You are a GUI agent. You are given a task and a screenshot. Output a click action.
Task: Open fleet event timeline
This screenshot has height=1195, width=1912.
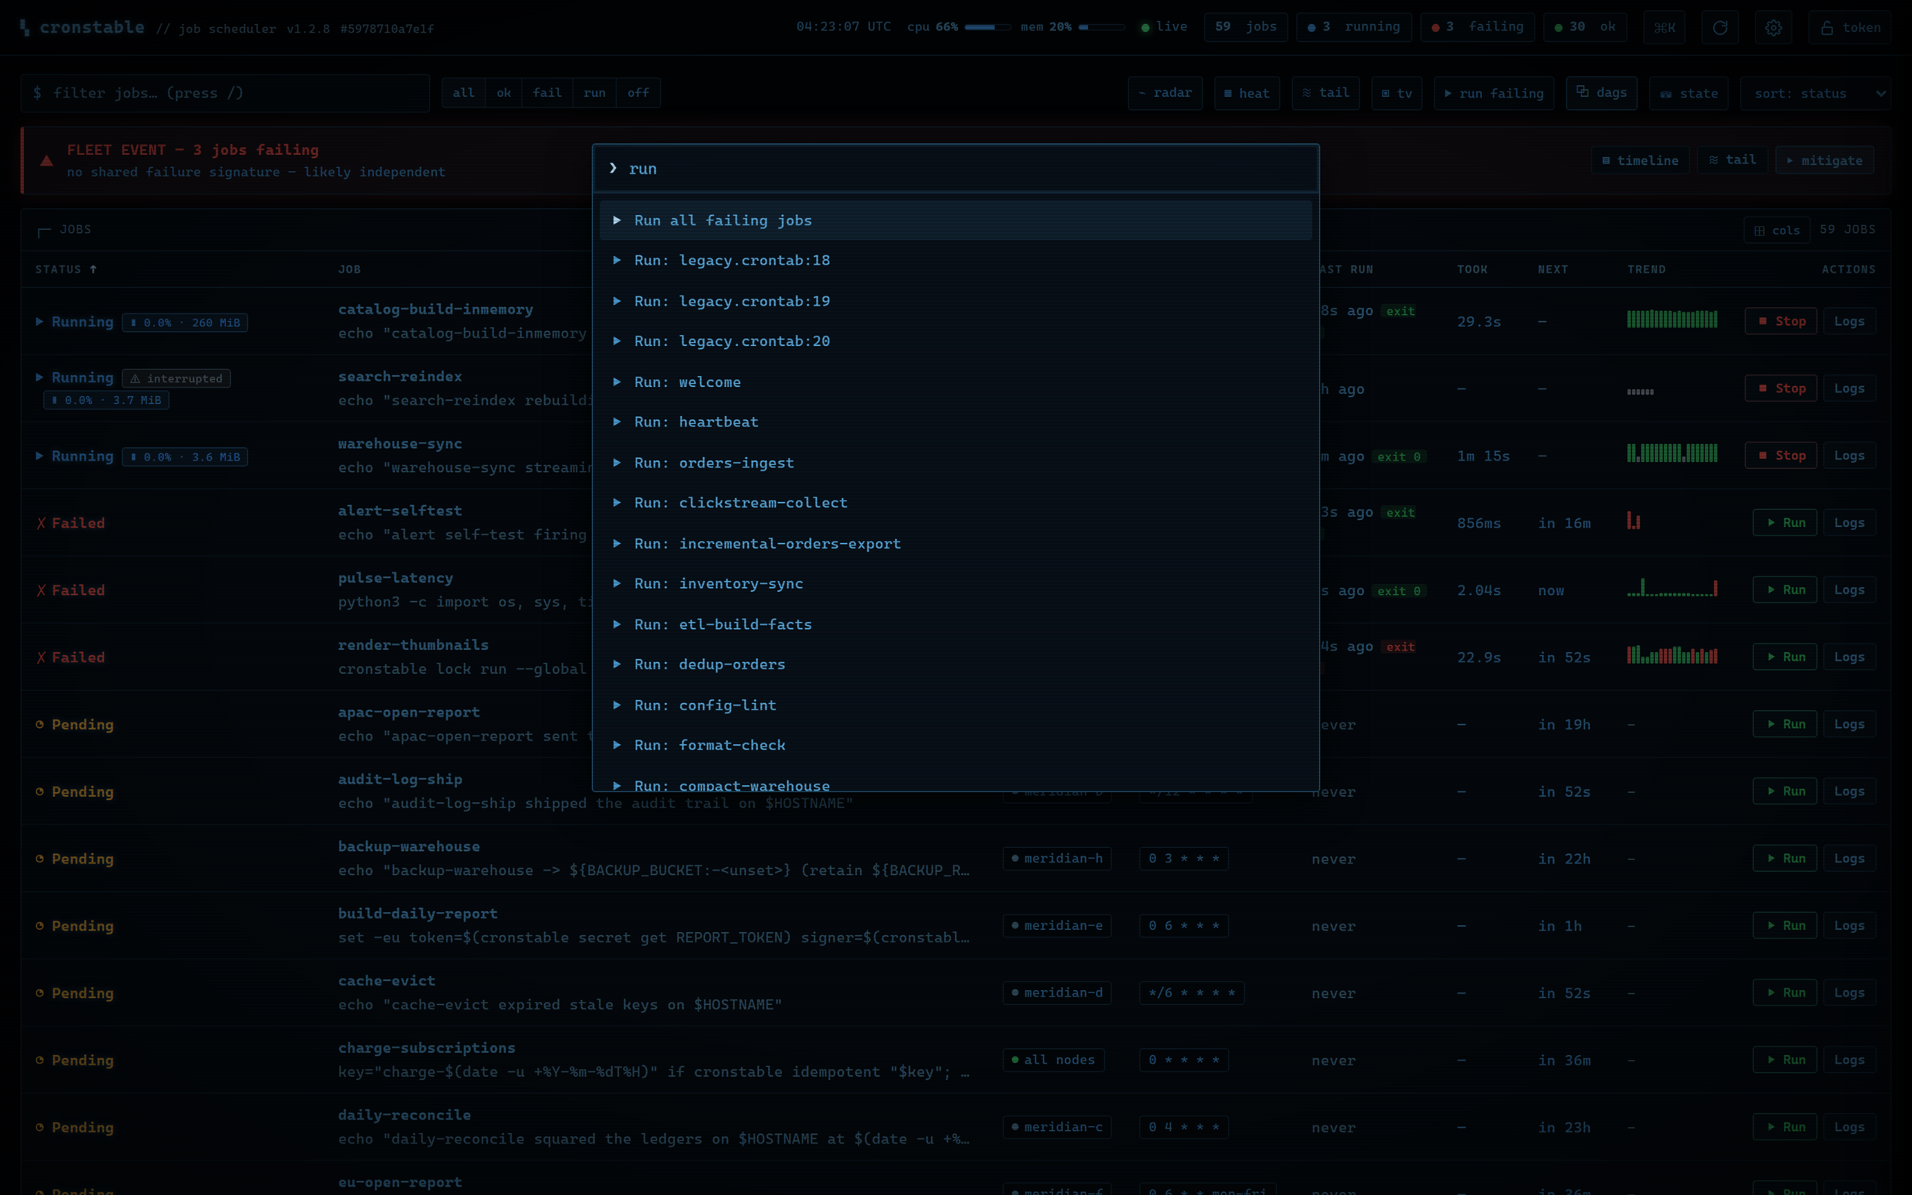tap(1640, 160)
